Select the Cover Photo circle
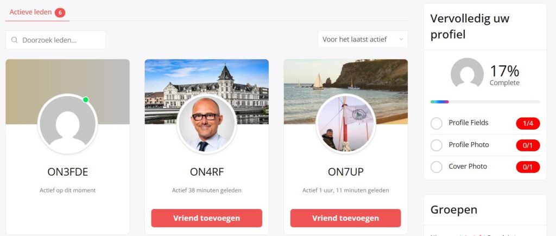 437,167
